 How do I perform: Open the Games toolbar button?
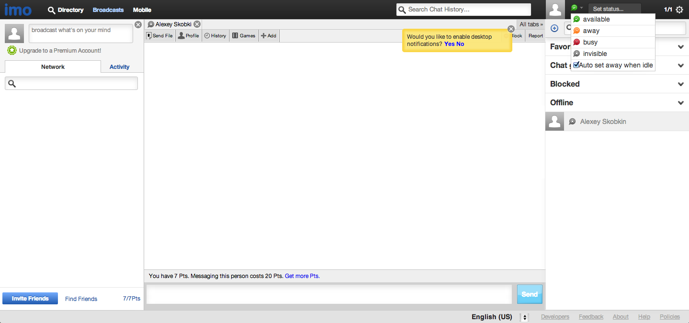pos(244,36)
